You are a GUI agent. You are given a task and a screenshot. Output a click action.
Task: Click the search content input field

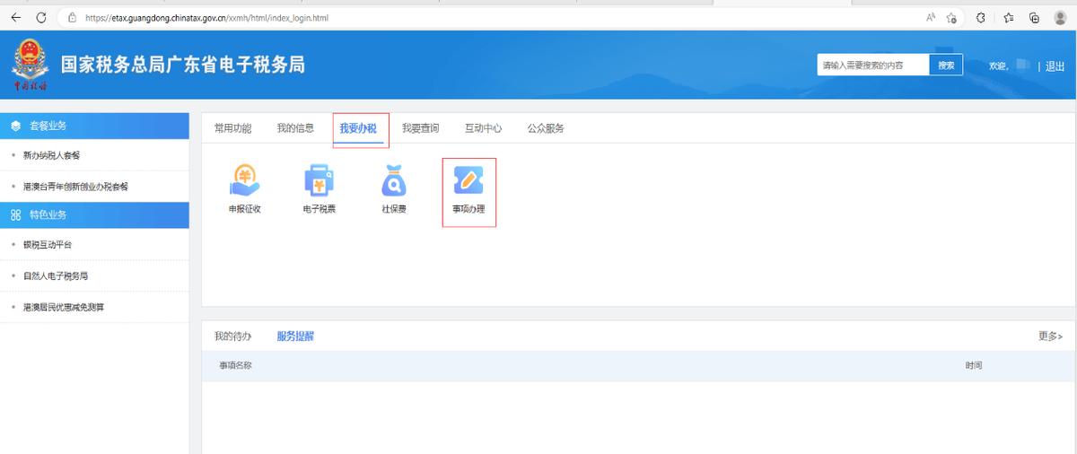(x=871, y=65)
